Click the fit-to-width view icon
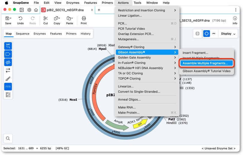 coord(198,34)
